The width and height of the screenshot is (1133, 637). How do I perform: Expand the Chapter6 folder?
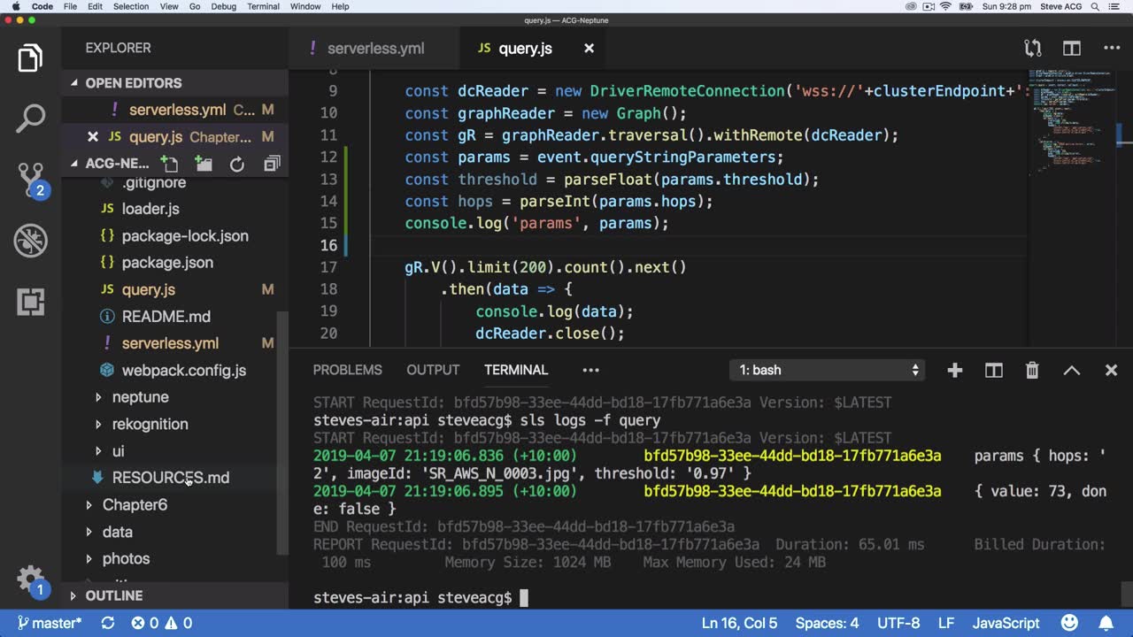coord(134,504)
